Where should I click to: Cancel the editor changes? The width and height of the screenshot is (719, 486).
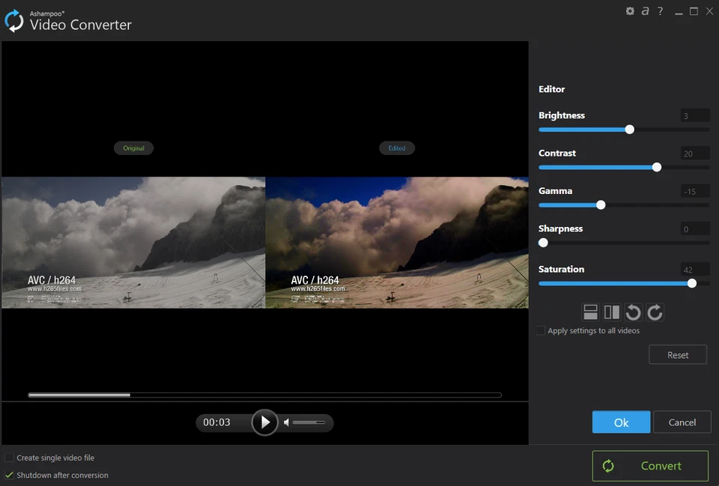(x=682, y=422)
